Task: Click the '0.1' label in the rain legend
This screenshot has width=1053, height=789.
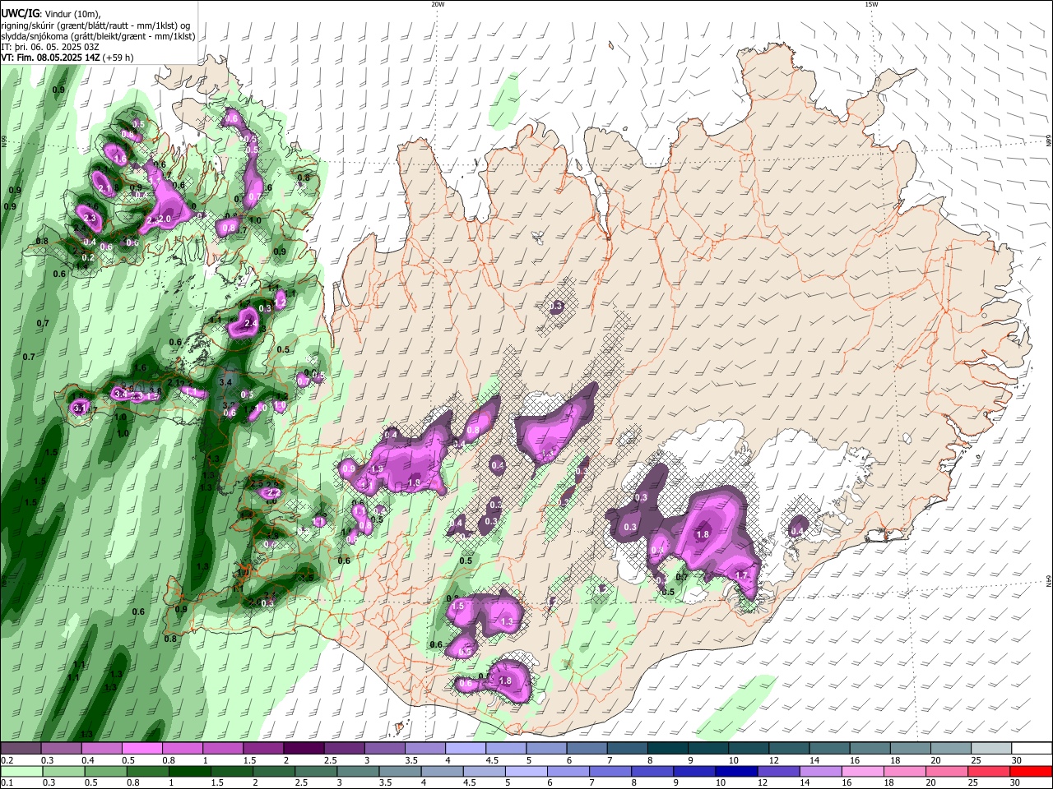Action: [x=7, y=783]
